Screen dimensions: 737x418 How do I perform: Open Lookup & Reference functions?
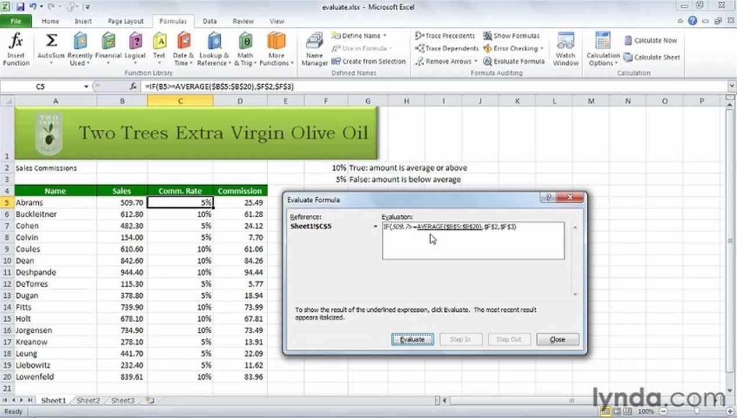[214, 50]
